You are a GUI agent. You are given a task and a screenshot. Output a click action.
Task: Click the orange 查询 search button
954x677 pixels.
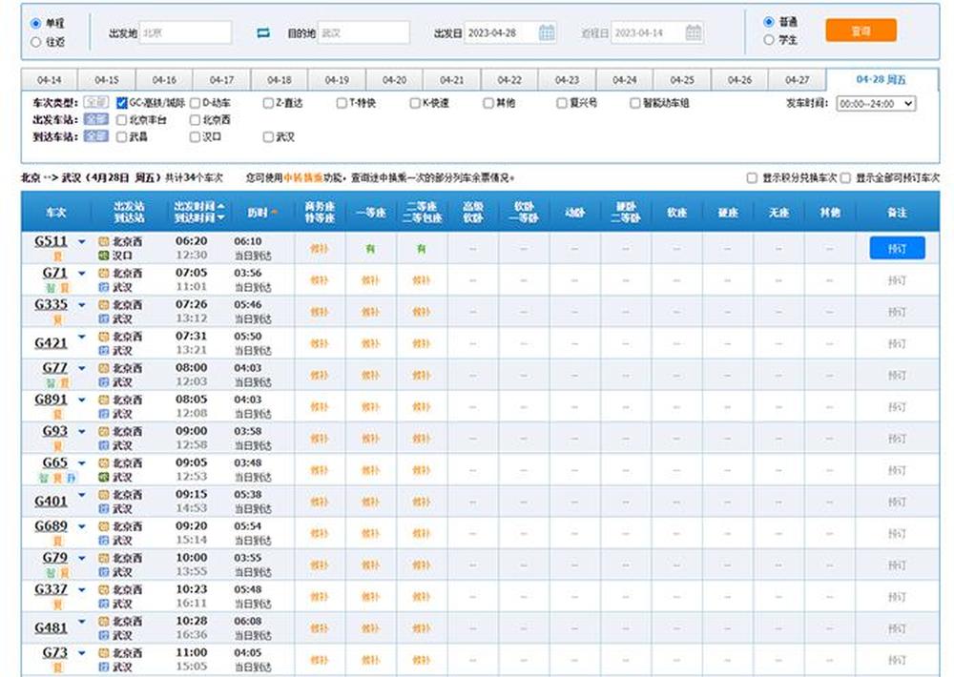point(862,30)
